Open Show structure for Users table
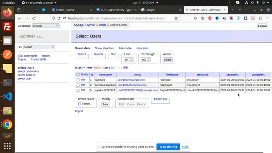The width and height of the screenshot is (272, 153). (x=105, y=48)
